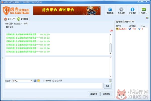Screen dimensions: 151x101
Task: Click the system message at 11:26:31
Action: pyautogui.click(x=28, y=45)
